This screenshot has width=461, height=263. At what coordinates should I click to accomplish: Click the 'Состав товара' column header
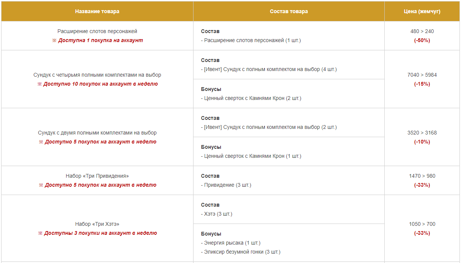pyautogui.click(x=289, y=11)
